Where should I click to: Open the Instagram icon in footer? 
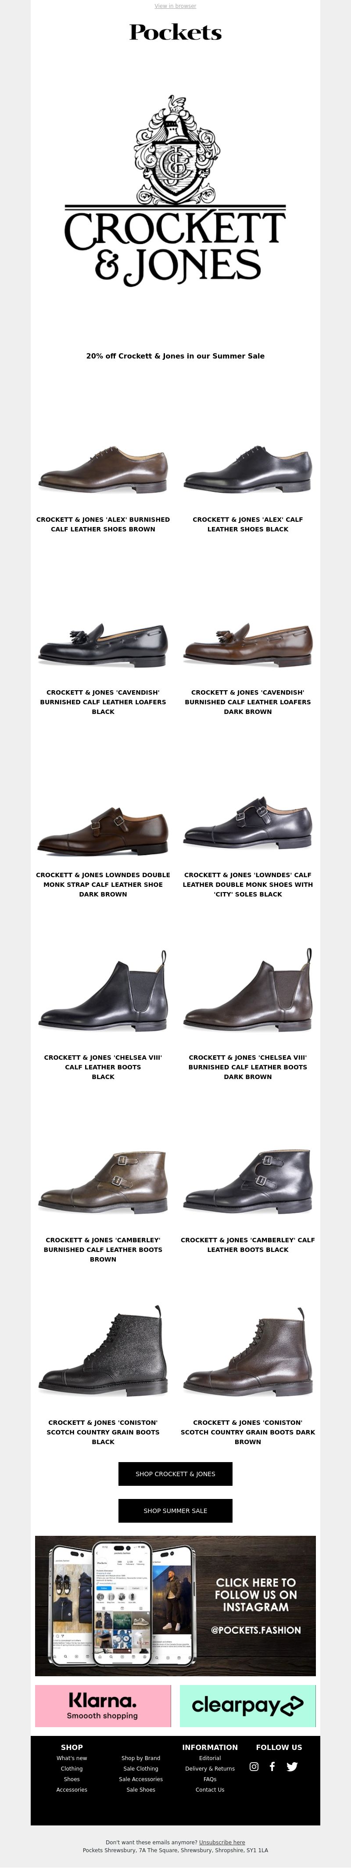point(254,1767)
